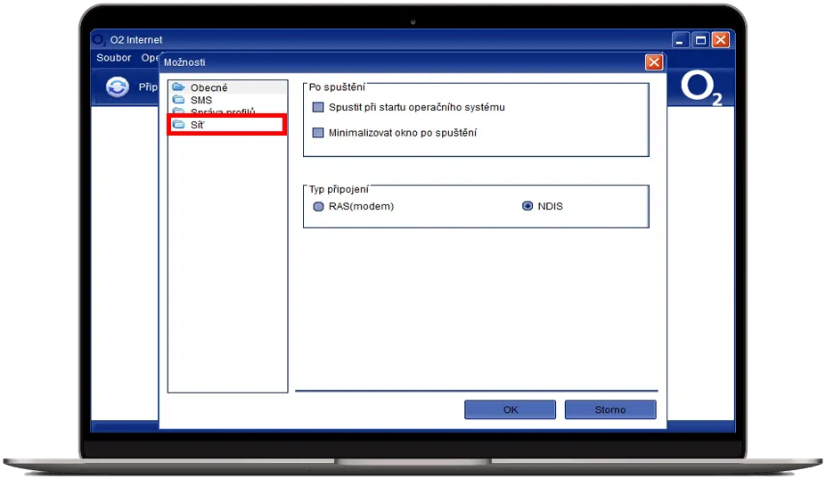The height and width of the screenshot is (479, 826).
Task: Click the O2 app icon in title bar
Action: tap(100, 40)
